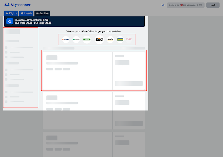Click the UK flag icon in the header

click(x=181, y=5)
